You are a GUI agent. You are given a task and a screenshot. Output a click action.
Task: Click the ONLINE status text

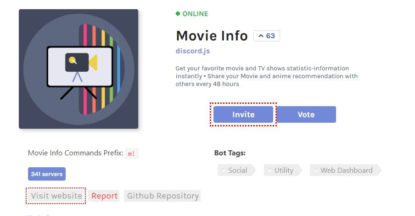pos(195,14)
